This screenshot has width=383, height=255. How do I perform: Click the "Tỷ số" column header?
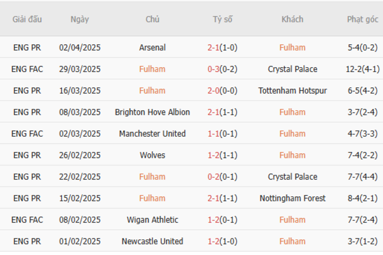click(x=223, y=19)
